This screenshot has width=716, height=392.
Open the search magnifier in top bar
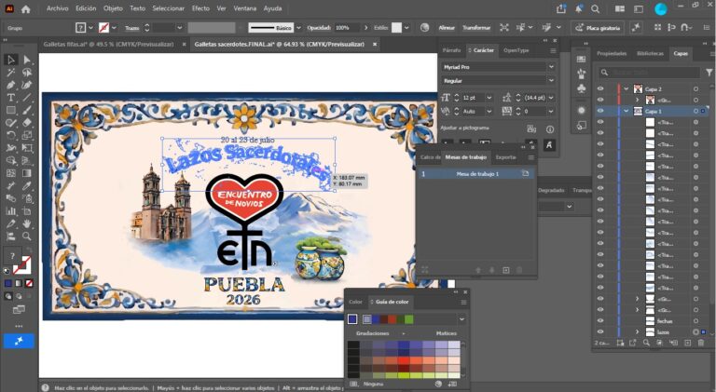coord(596,8)
